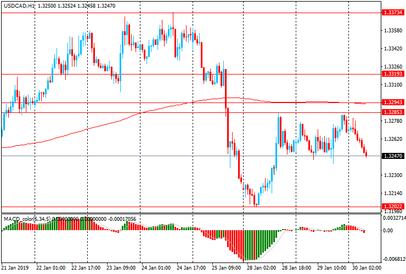Click the 24 Jan 01:00 time label

click(x=156, y=267)
